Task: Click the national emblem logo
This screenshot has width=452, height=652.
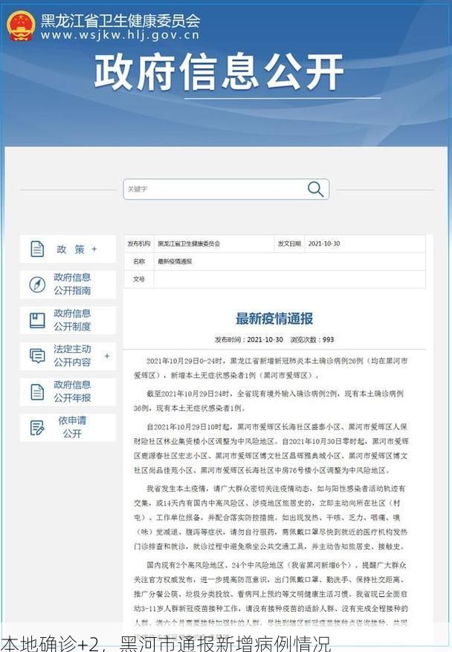Action: 21,26
